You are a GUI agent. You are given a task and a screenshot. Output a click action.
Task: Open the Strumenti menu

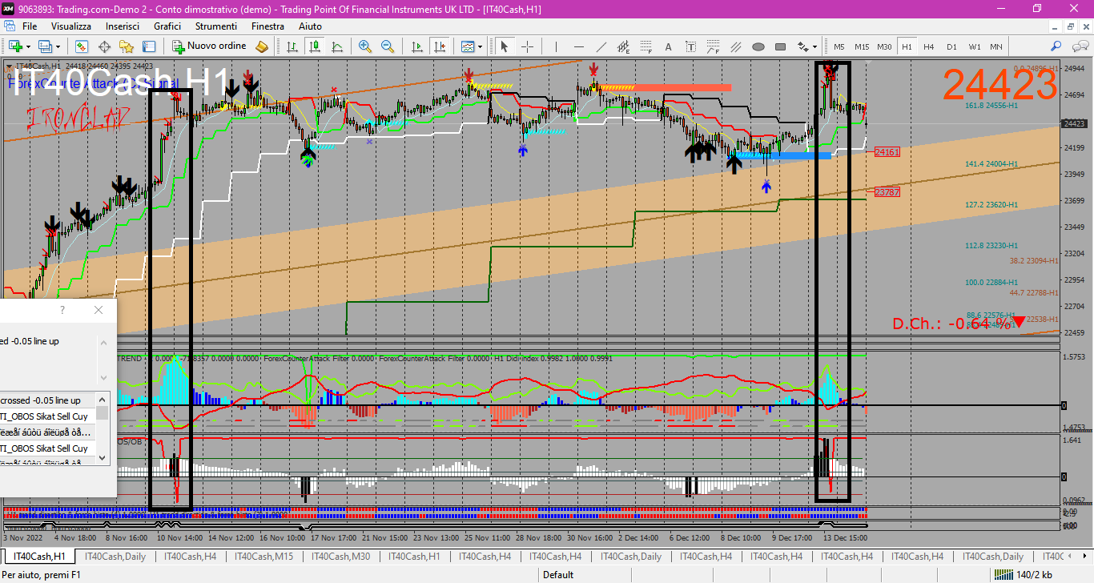click(x=216, y=26)
